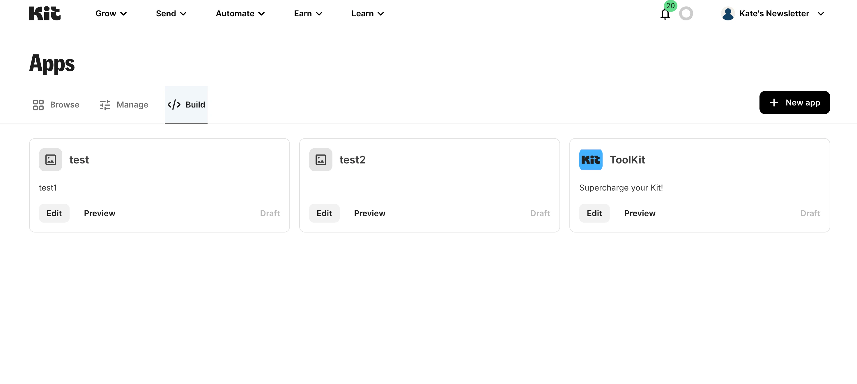Expand the Send menu
Viewport: 857px width, 384px height.
tap(171, 14)
